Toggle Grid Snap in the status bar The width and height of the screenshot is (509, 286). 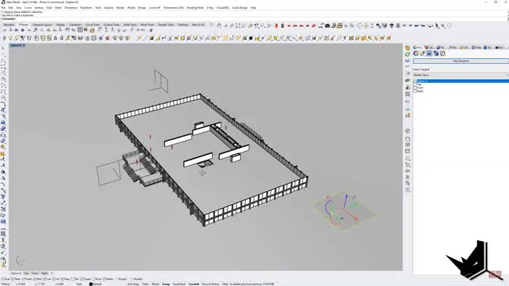point(133,284)
